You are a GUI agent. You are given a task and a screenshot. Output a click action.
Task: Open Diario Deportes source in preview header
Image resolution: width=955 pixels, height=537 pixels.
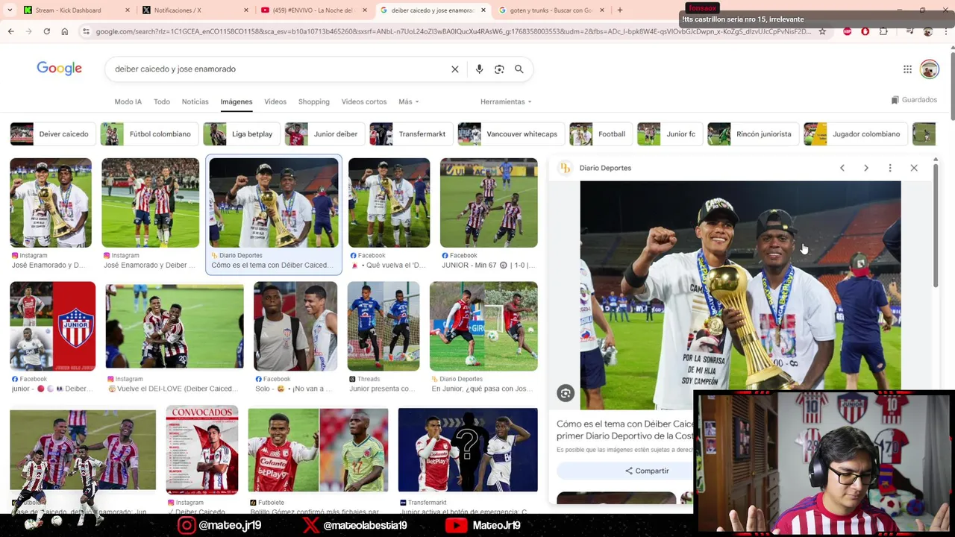[x=595, y=168]
